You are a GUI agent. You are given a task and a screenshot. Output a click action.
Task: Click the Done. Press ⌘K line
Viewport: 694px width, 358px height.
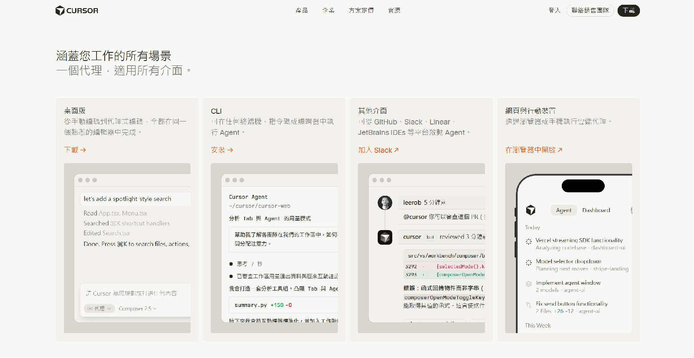136,244
